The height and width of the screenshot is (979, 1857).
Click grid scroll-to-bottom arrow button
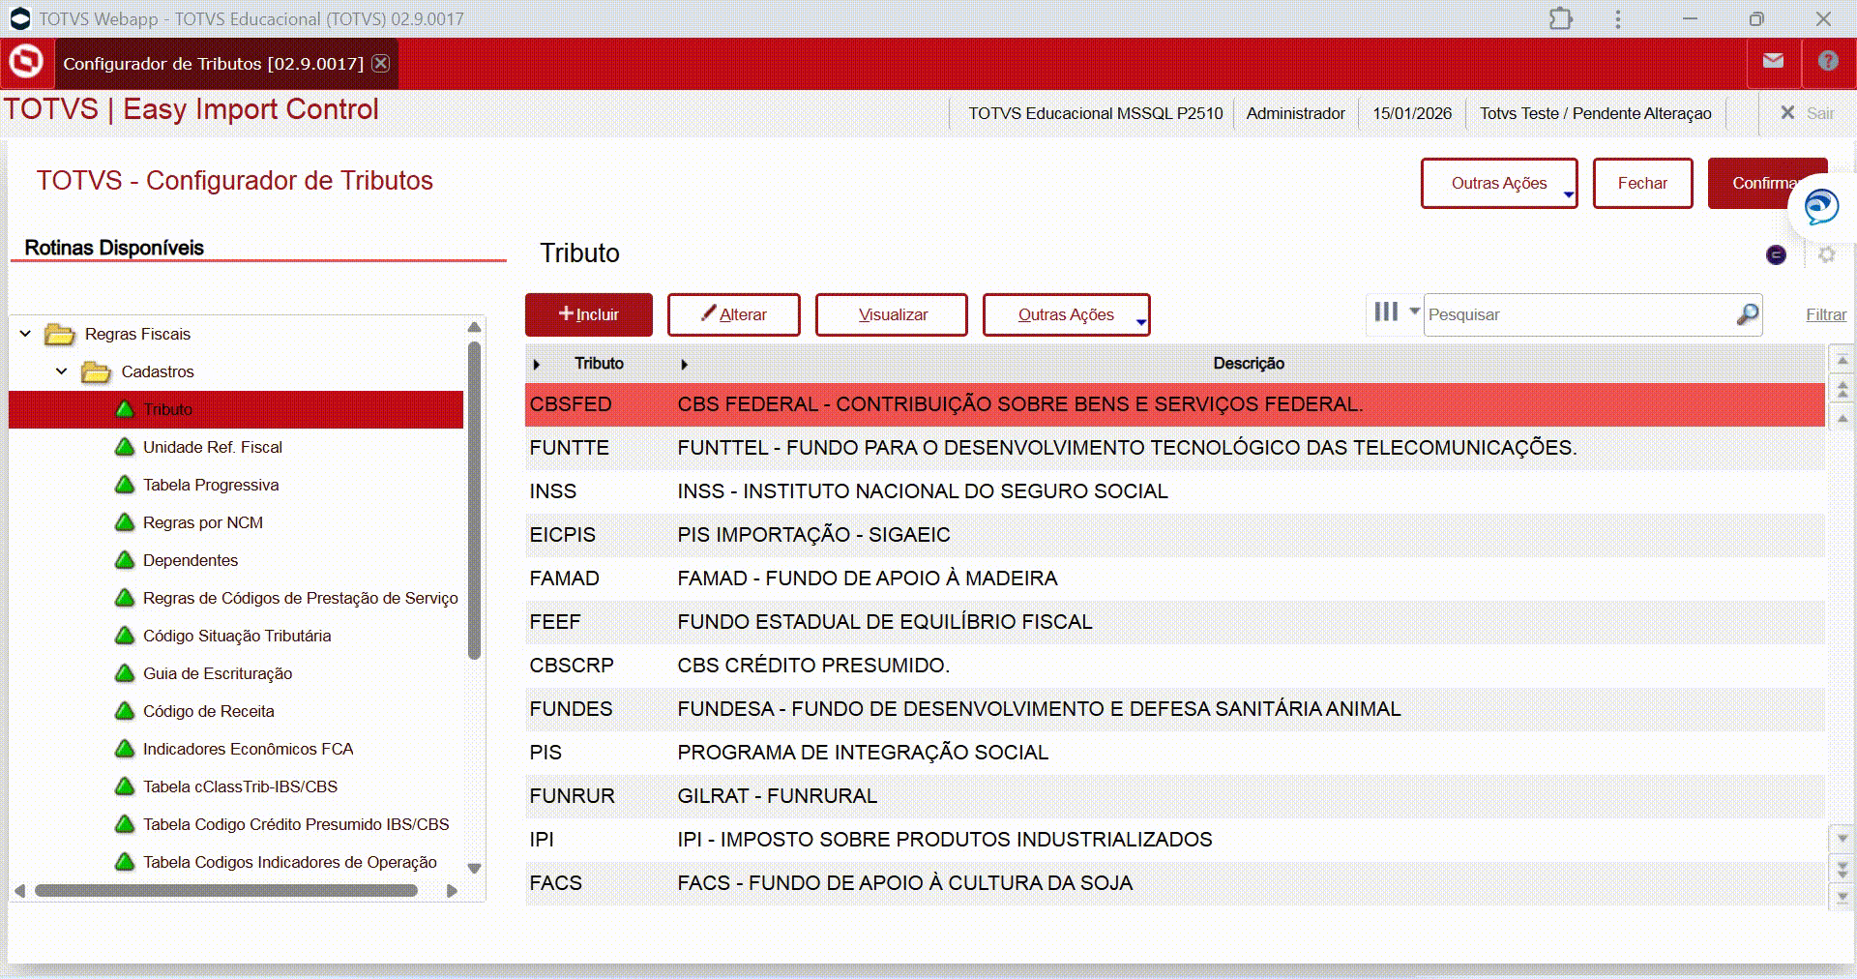point(1842,896)
